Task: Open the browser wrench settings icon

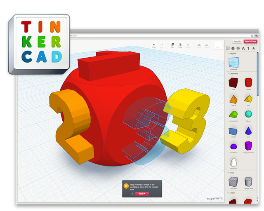Action: tap(256, 36)
